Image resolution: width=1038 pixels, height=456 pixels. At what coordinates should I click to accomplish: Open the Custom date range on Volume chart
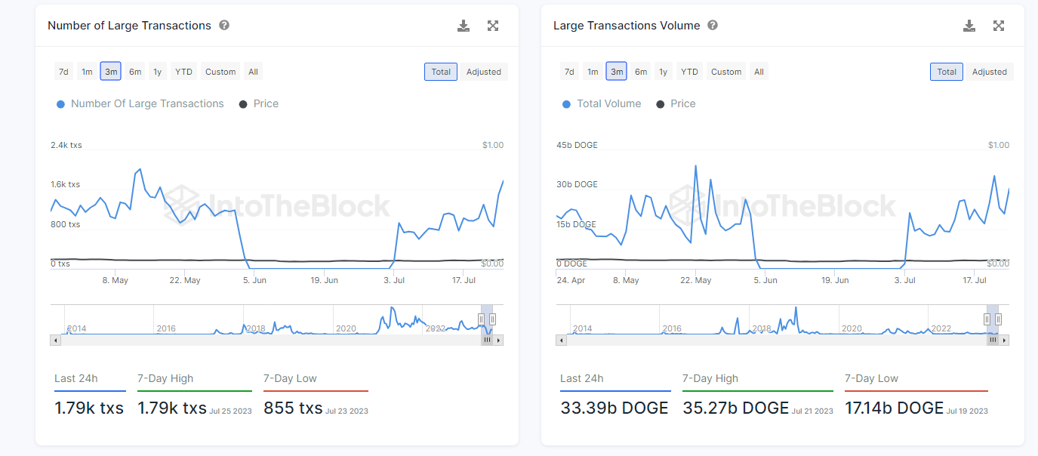tap(725, 71)
